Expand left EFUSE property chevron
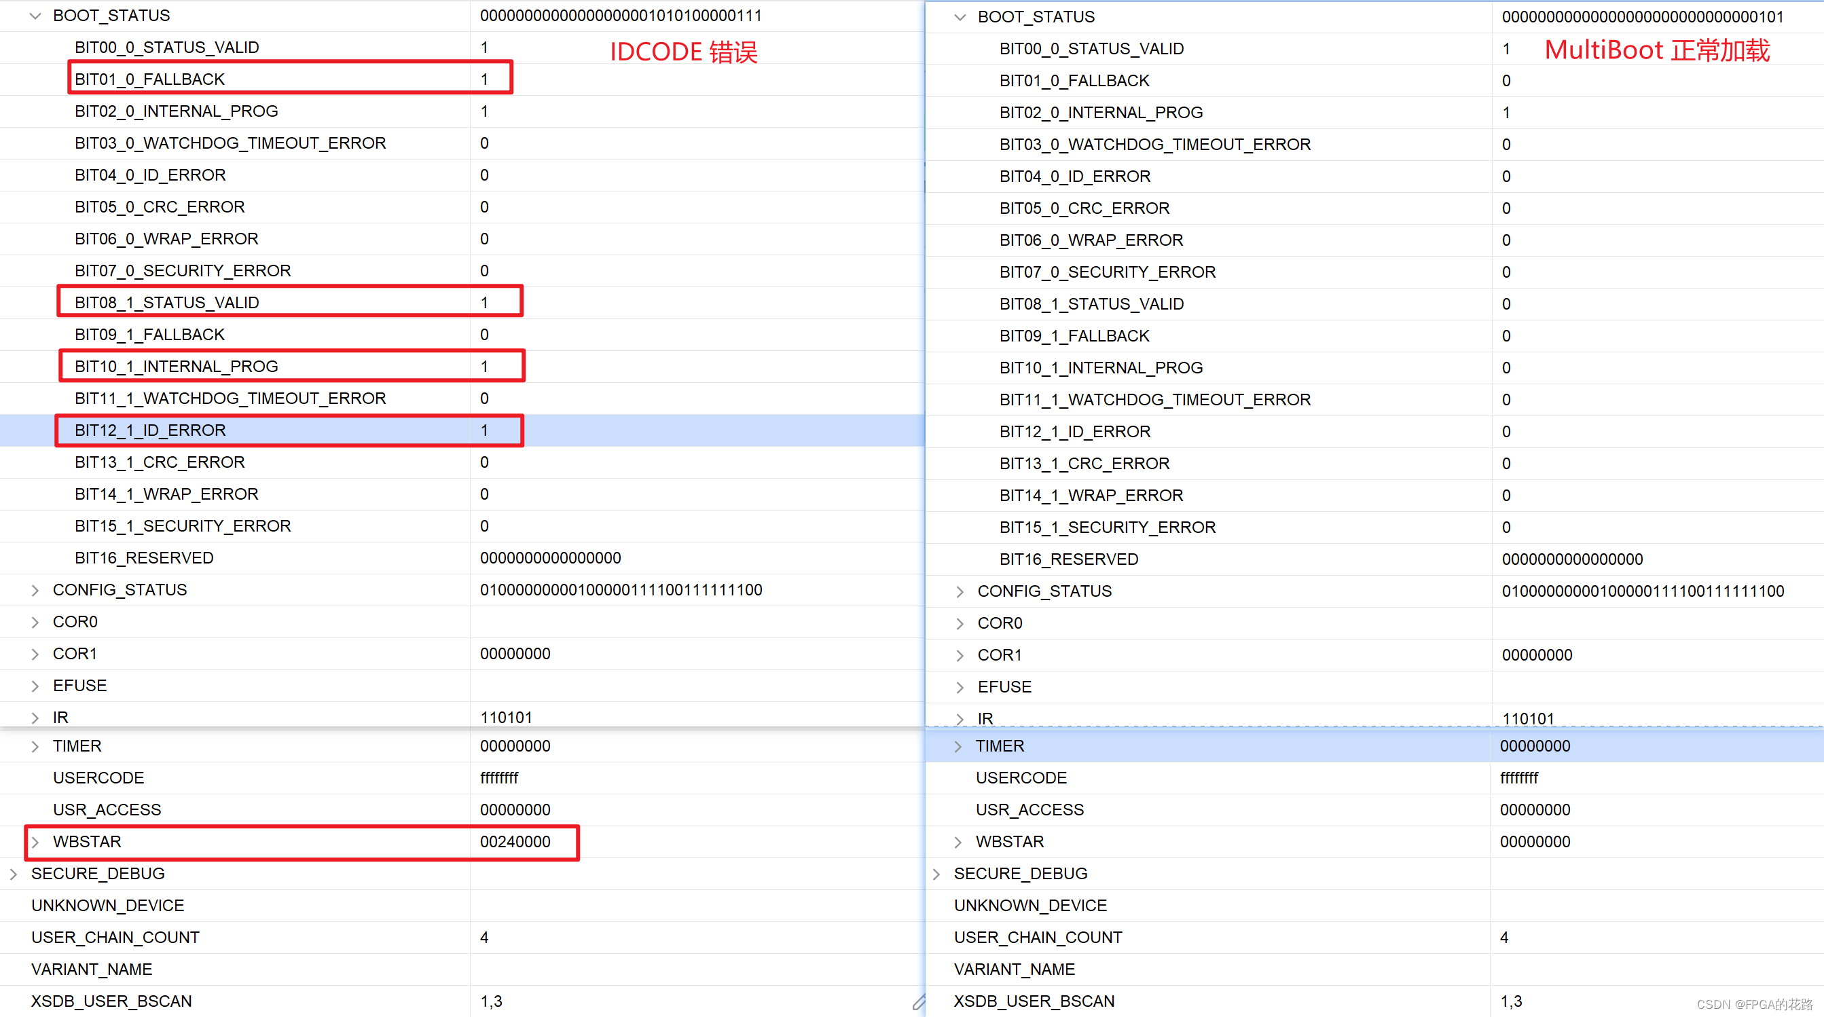Screen dimensions: 1824x1017 point(35,686)
